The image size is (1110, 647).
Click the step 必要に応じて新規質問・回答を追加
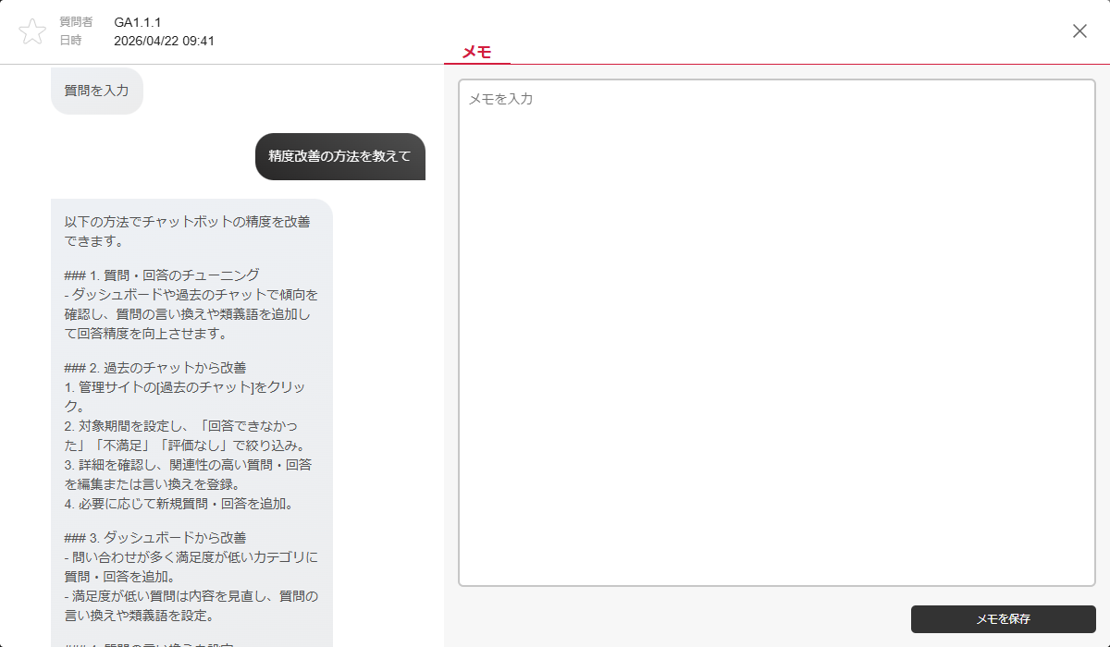179,504
